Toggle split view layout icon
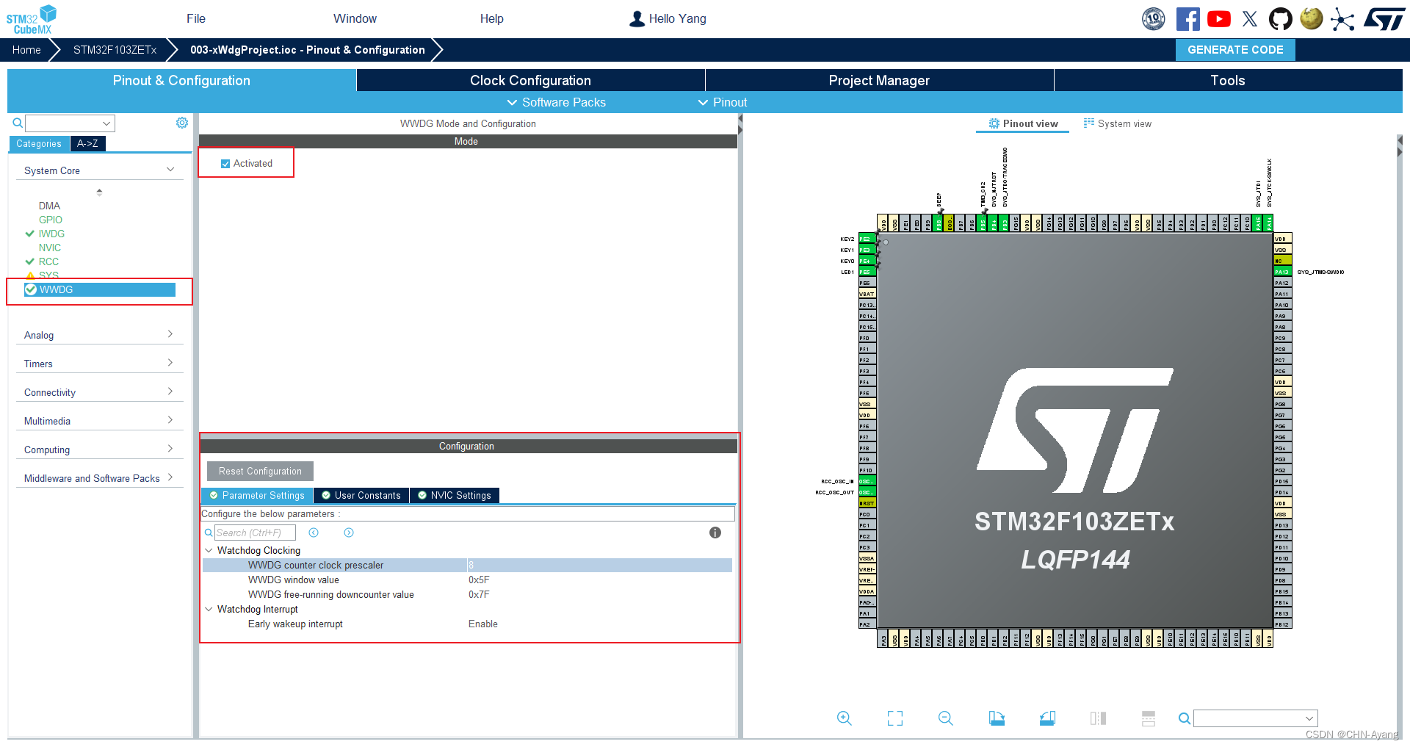 pos(1099,718)
